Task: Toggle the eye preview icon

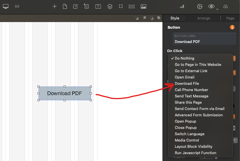Action: (211, 6)
